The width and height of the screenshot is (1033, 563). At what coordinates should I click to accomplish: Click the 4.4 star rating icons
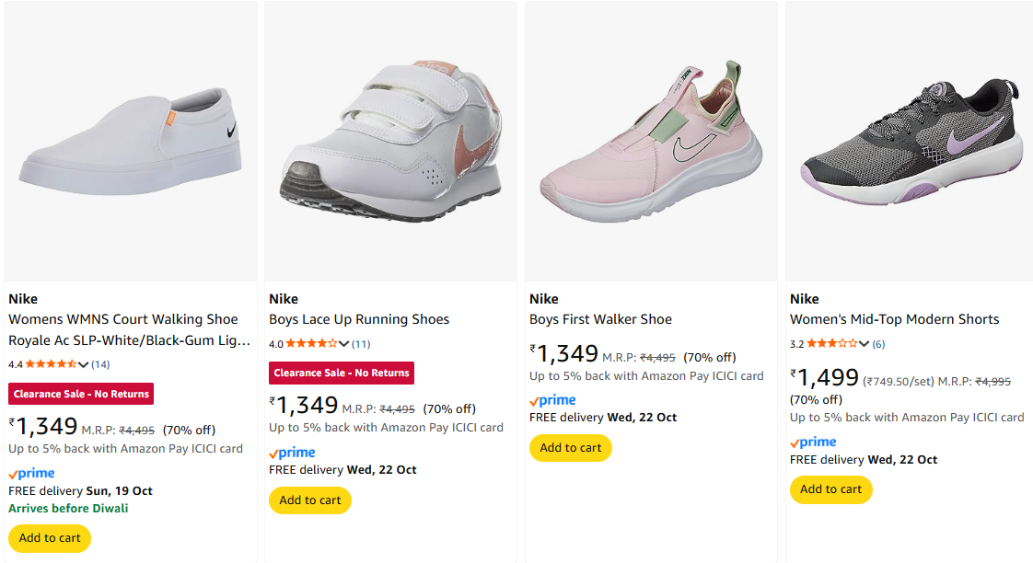[x=51, y=364]
